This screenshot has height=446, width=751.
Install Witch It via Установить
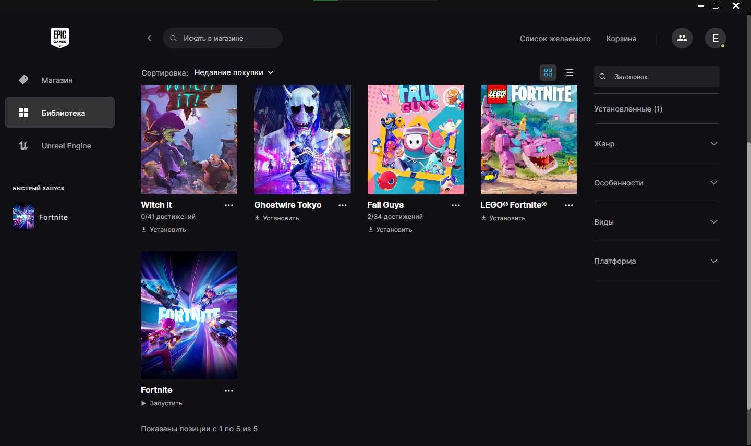click(x=164, y=230)
